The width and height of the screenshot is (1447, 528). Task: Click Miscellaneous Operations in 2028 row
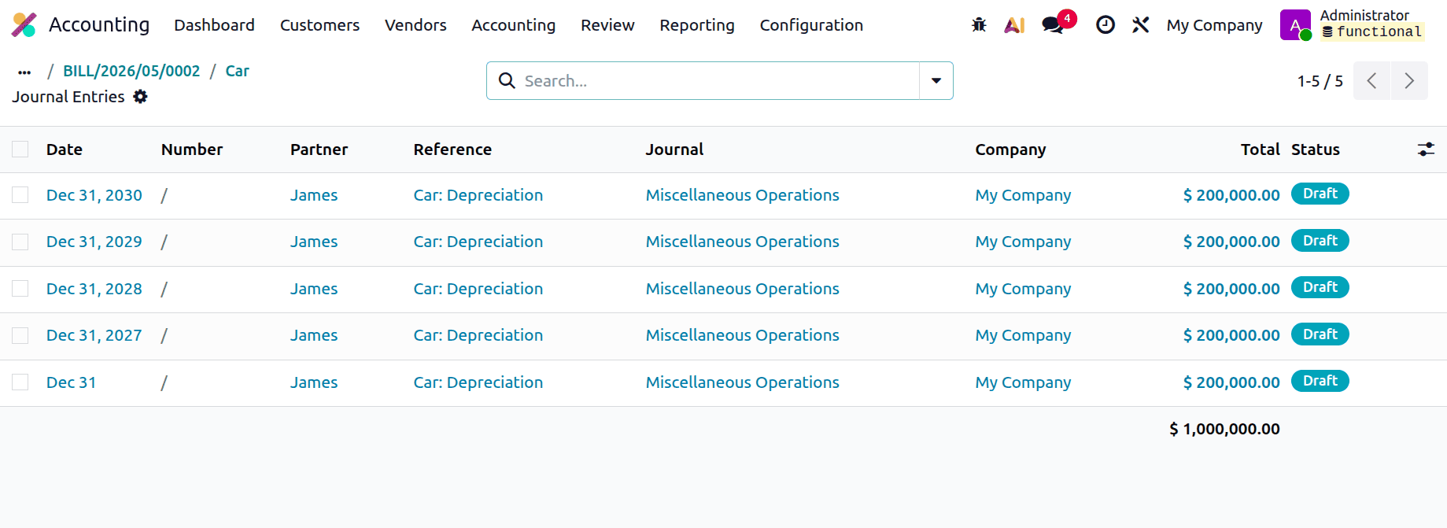[x=742, y=289]
